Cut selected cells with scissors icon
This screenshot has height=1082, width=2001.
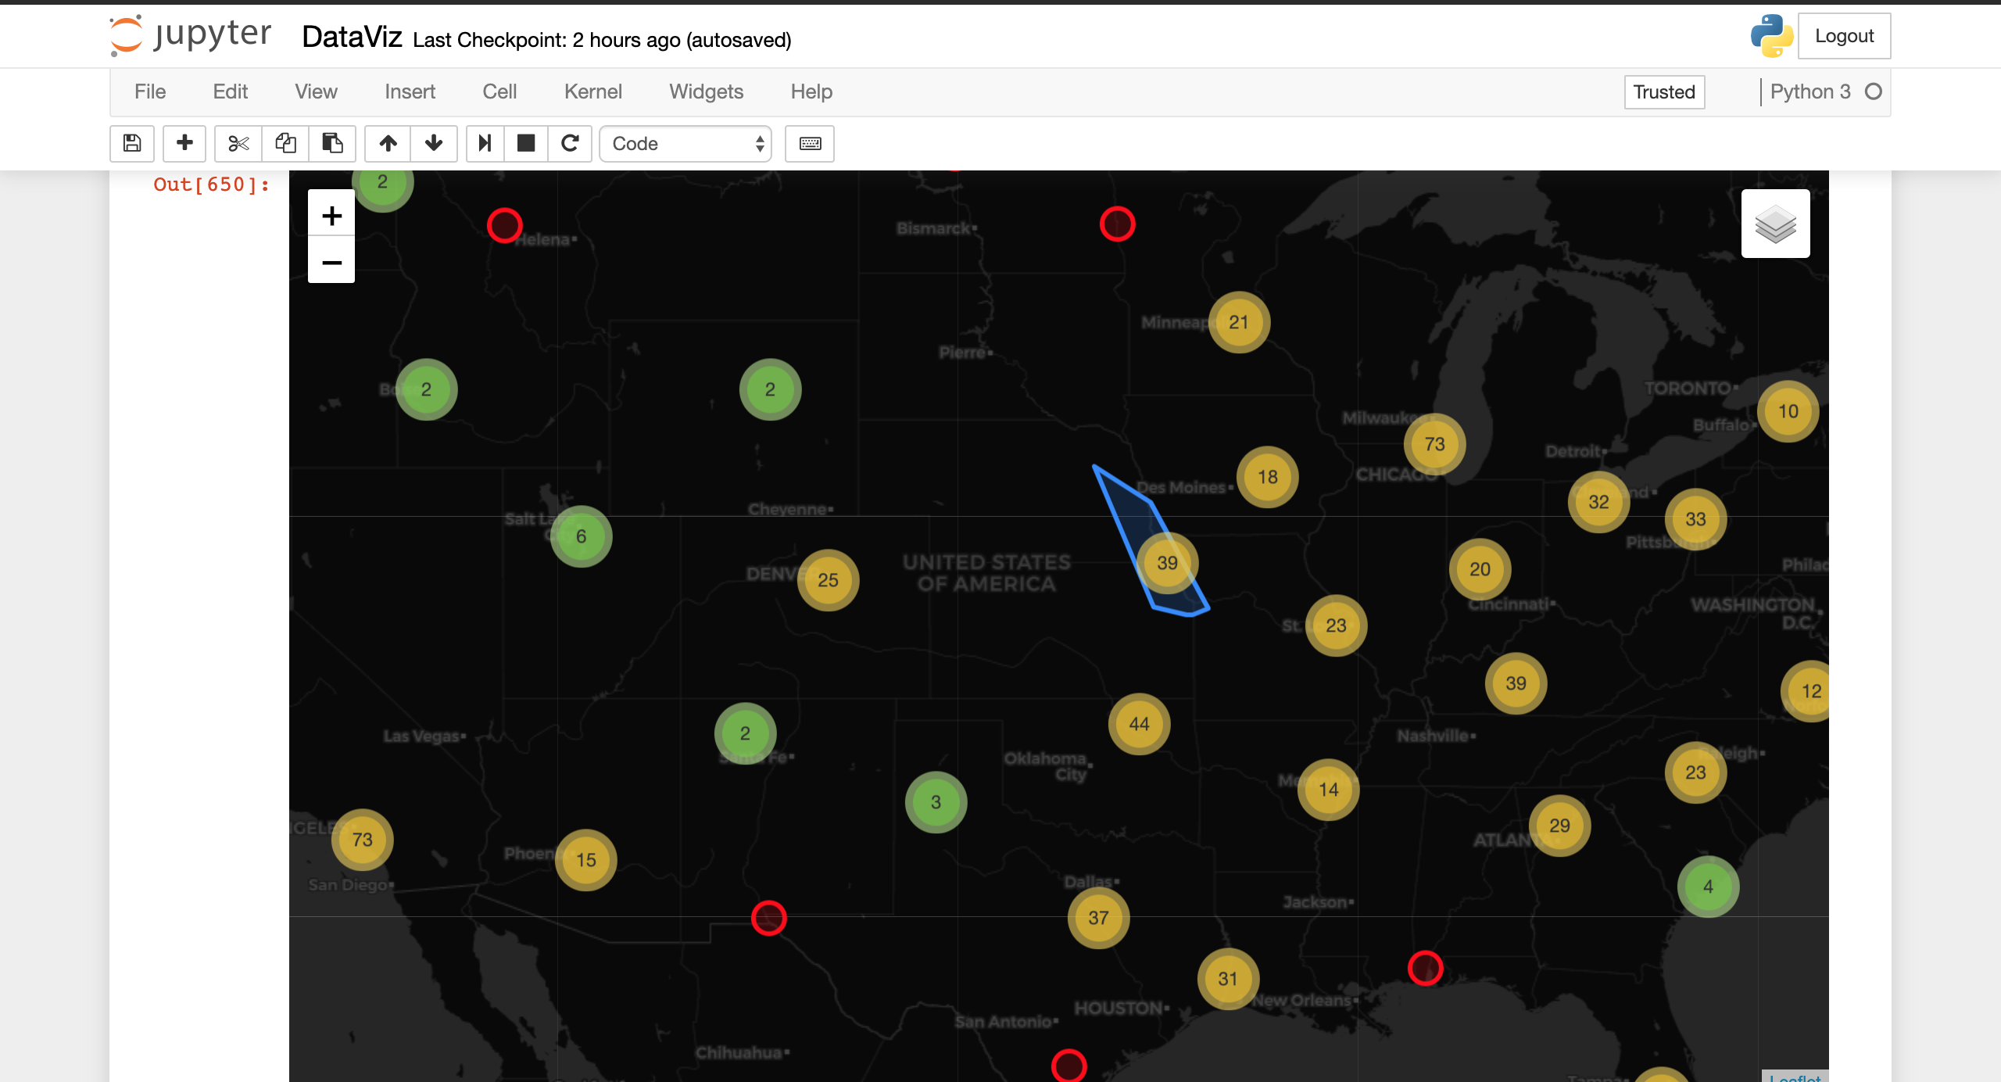pyautogui.click(x=238, y=143)
